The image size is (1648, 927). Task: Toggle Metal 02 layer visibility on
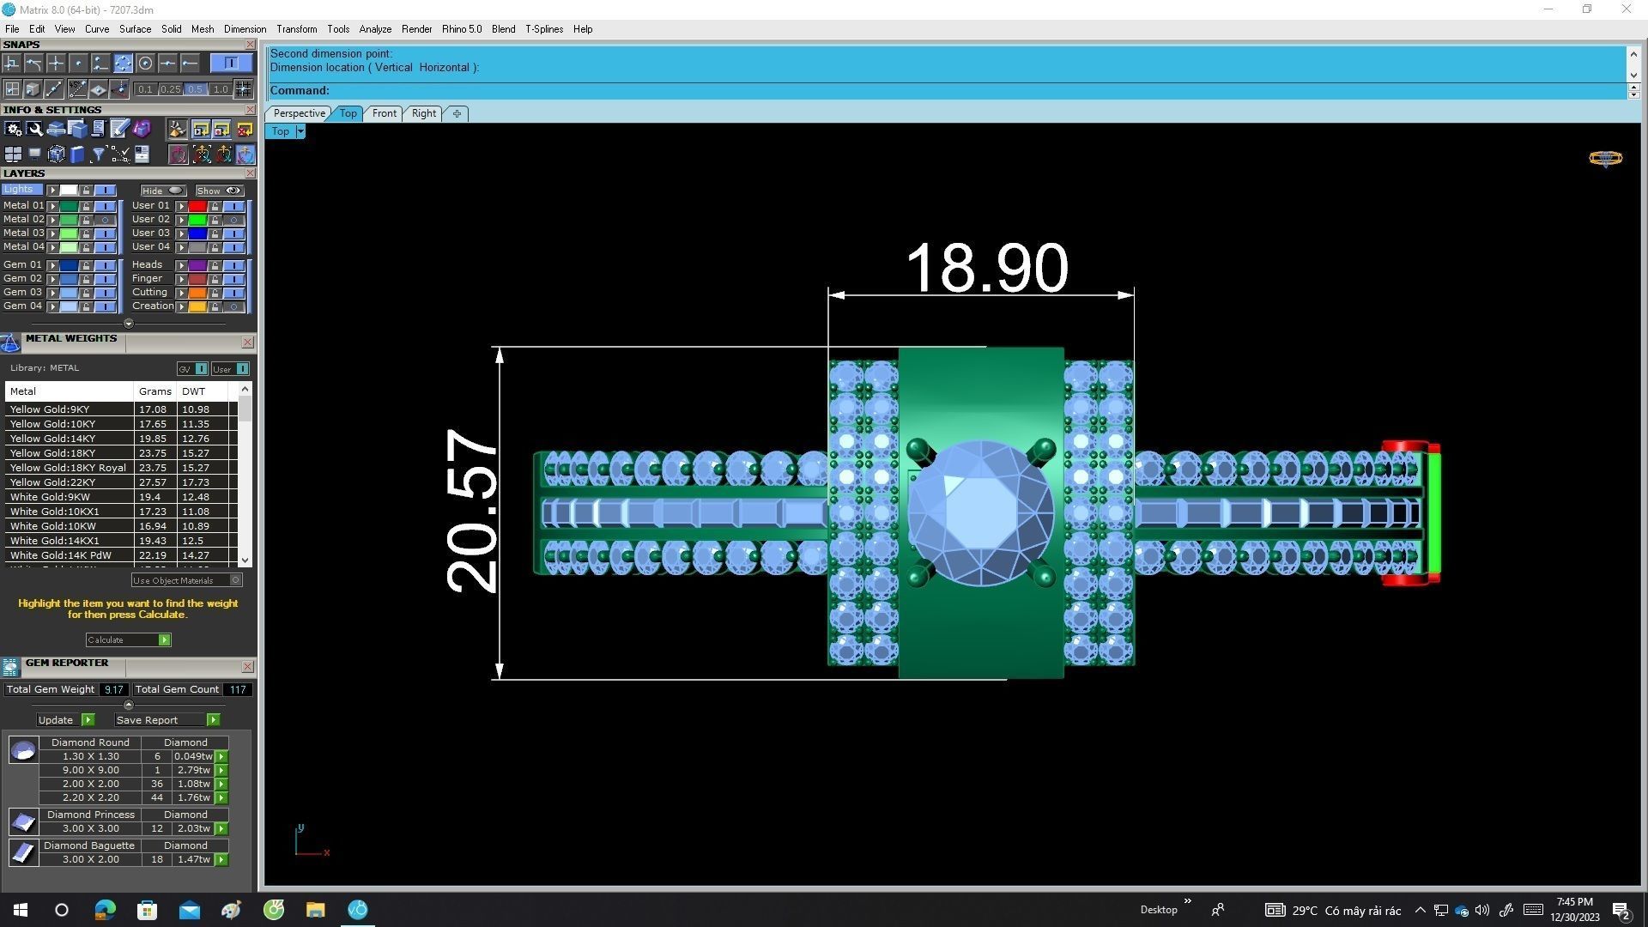click(105, 220)
